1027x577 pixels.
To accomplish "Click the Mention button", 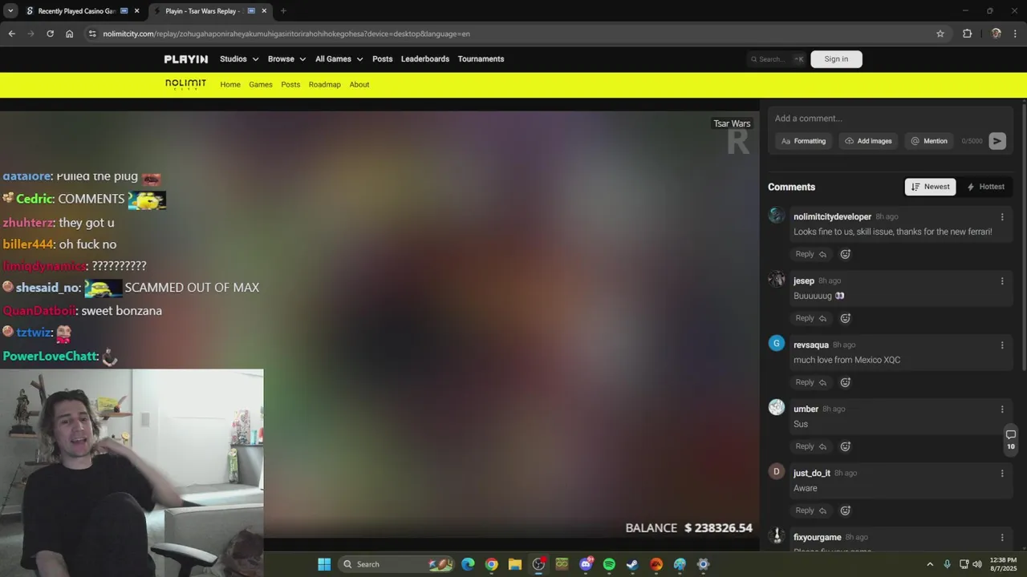I will coord(929,141).
